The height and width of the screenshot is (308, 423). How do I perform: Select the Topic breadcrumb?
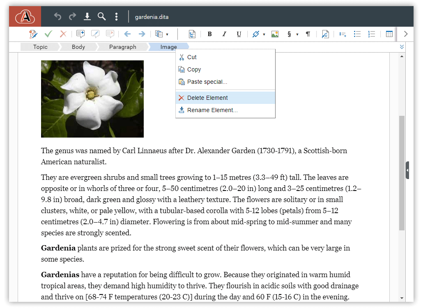coord(41,47)
